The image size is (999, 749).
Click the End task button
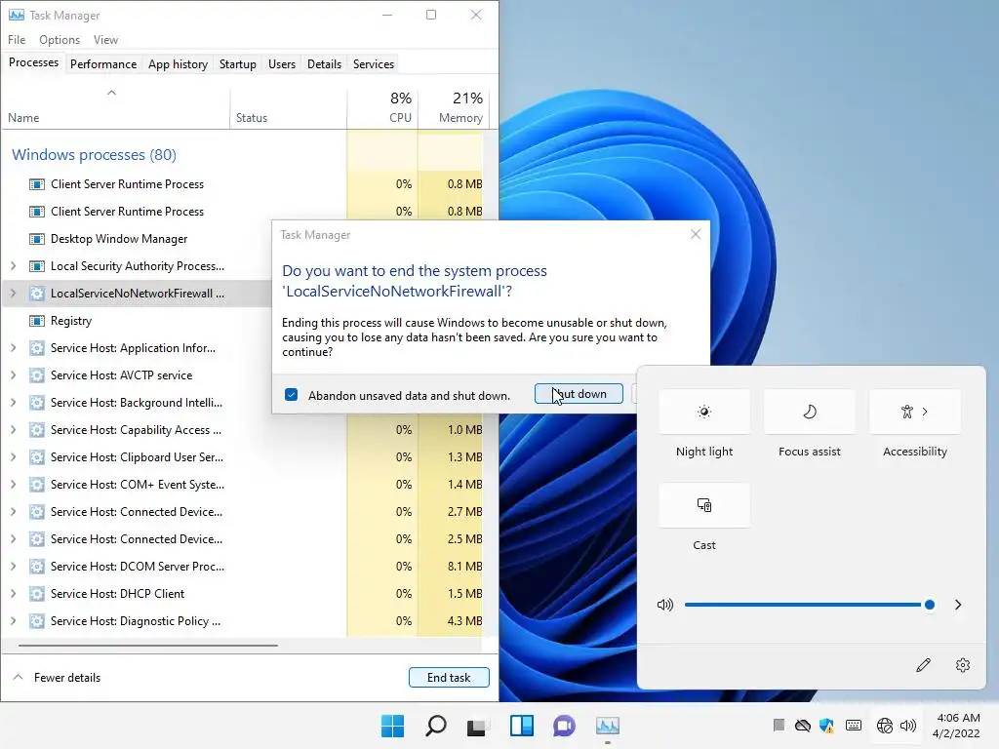[449, 678]
